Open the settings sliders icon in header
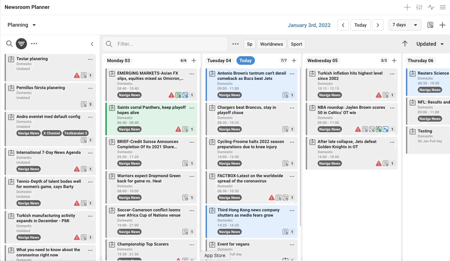 click(x=419, y=8)
